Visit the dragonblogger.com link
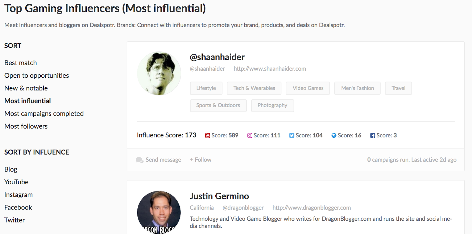This screenshot has width=472, height=234. (312, 208)
